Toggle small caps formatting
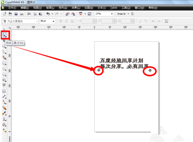Image resolution: width=193 pixels, height=142 pixels. coord(153,21)
